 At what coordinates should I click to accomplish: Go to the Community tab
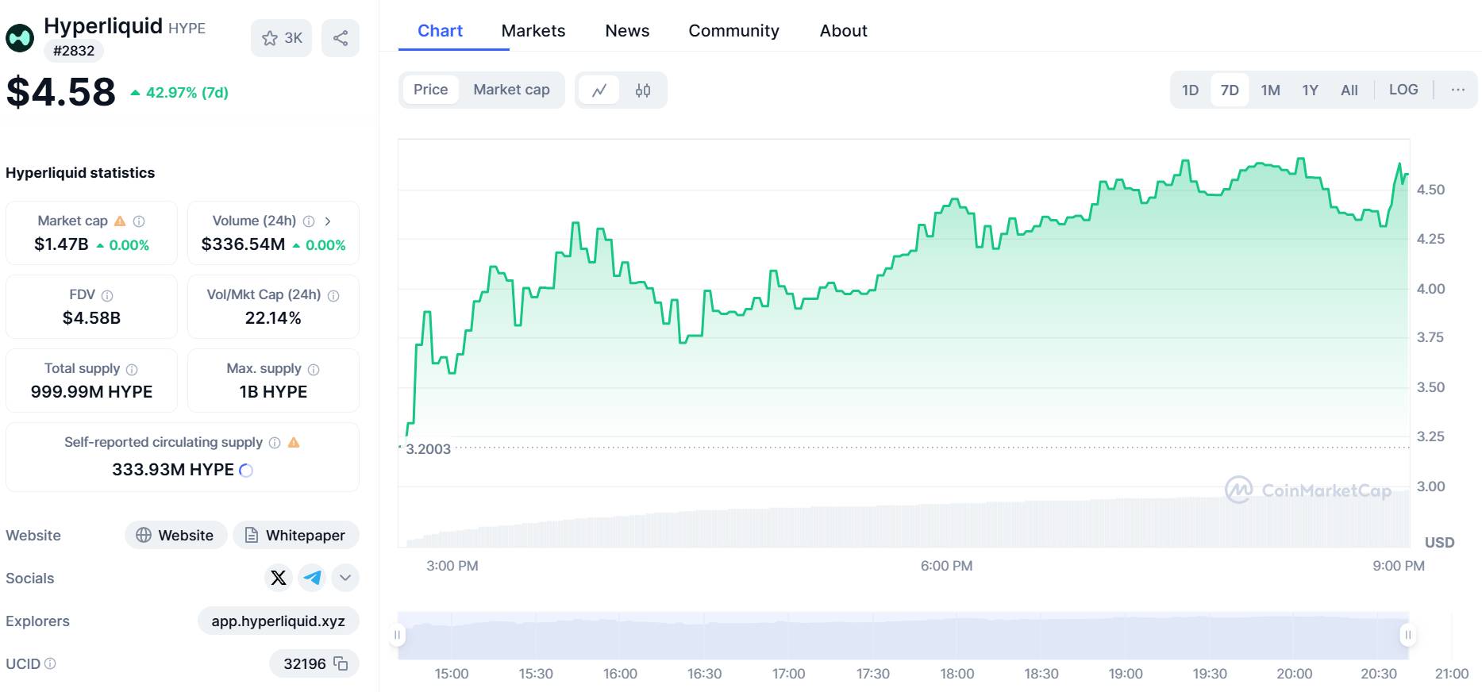733,31
